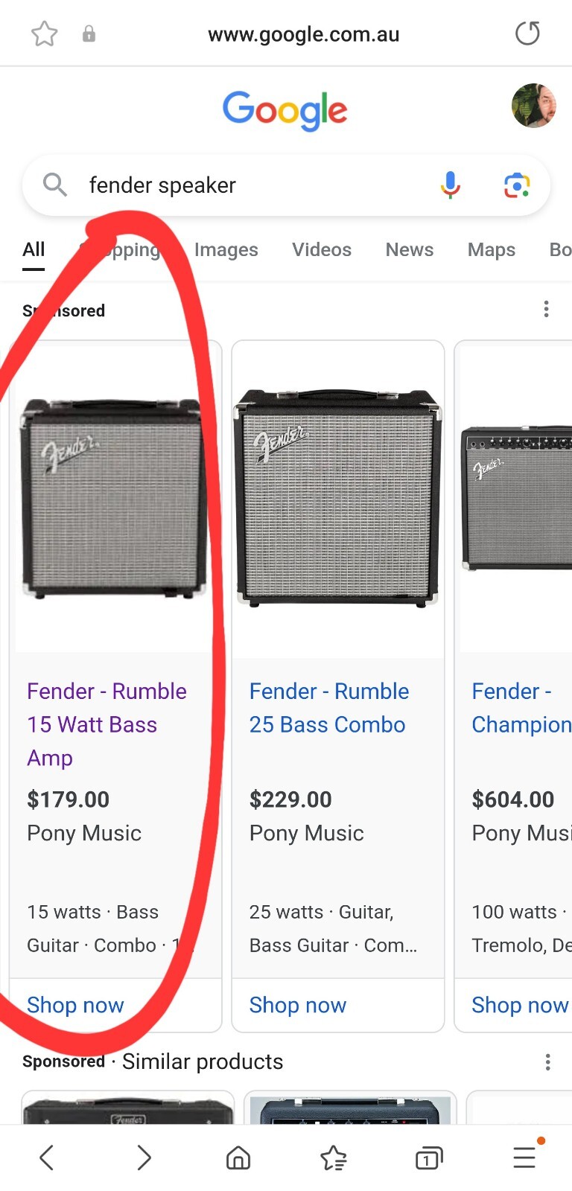Go back with the browser back arrow
The width and height of the screenshot is (572, 1191).
tap(47, 1158)
